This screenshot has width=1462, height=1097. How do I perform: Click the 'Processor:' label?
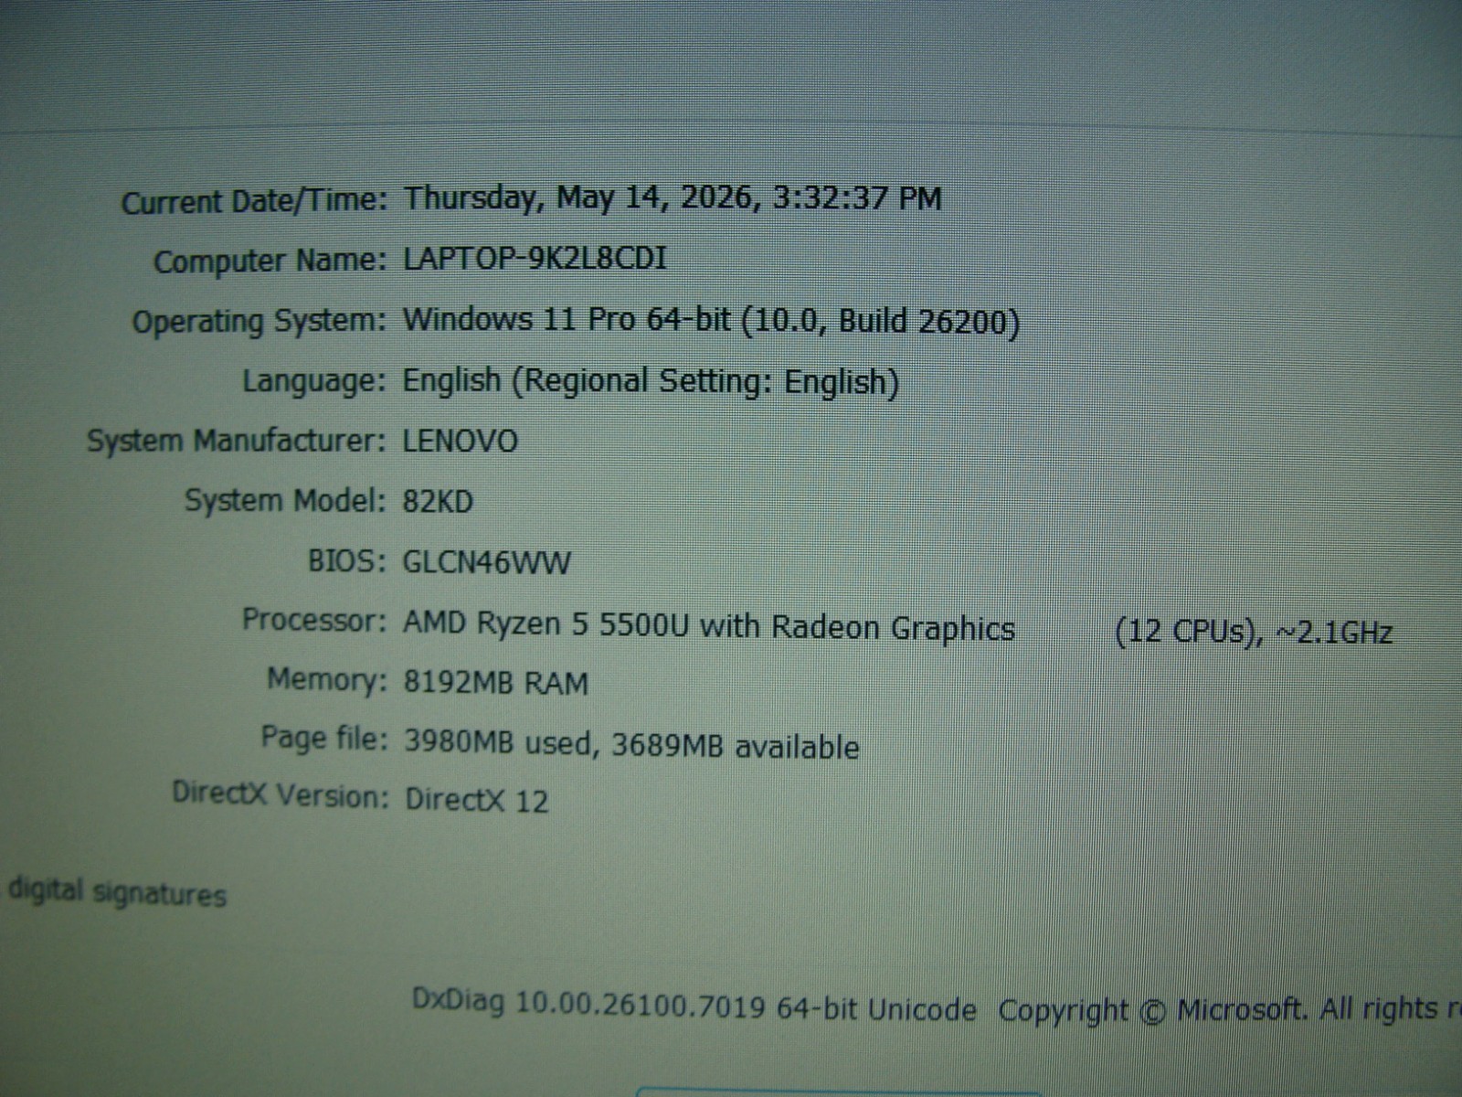(315, 621)
